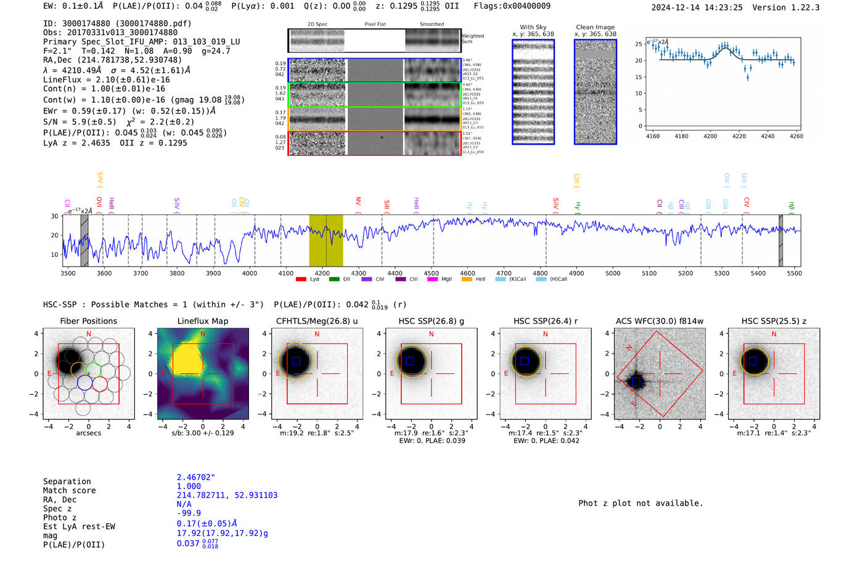The image size is (863, 587).
Task: Click the match score value 1.000
Action: [x=189, y=486]
